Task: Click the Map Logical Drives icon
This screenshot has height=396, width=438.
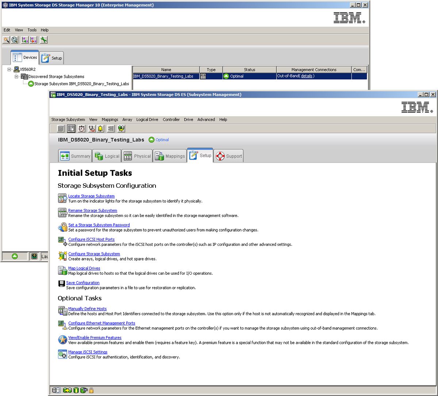Action: pos(62,270)
